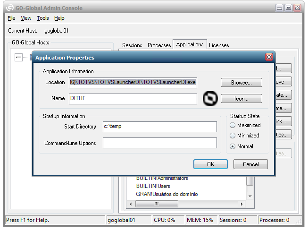
Task: Click the GO-Global logo in title bar
Action: point(10,8)
